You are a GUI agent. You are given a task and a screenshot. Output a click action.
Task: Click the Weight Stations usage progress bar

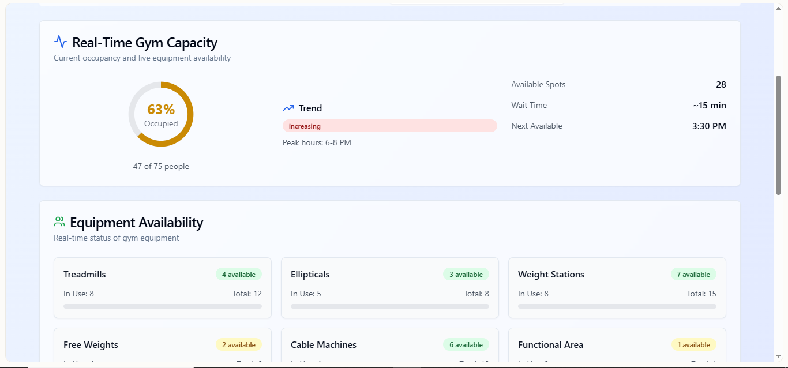click(x=617, y=306)
